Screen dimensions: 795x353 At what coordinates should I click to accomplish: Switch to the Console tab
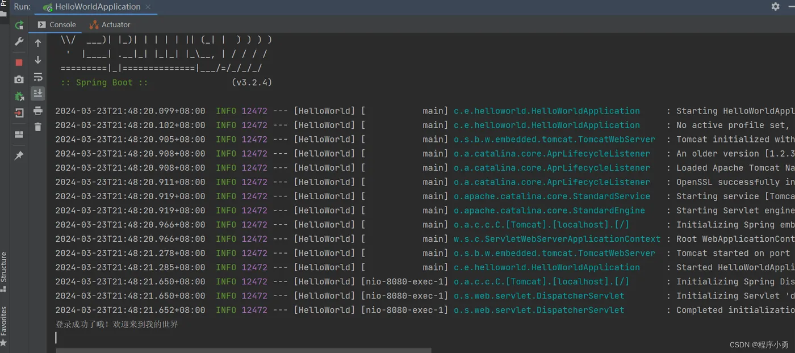[x=57, y=24]
